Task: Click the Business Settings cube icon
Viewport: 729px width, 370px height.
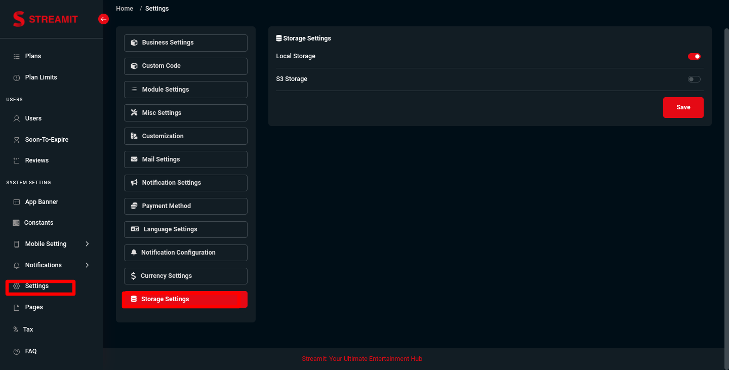Action: [134, 43]
